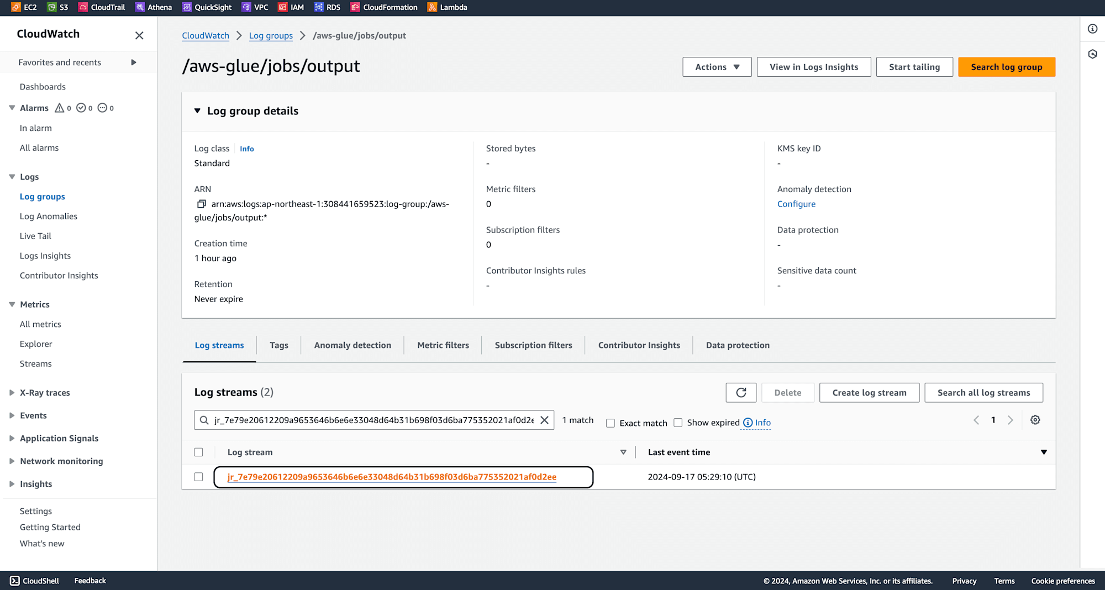Open CloudShell from the footer

[x=35, y=581]
